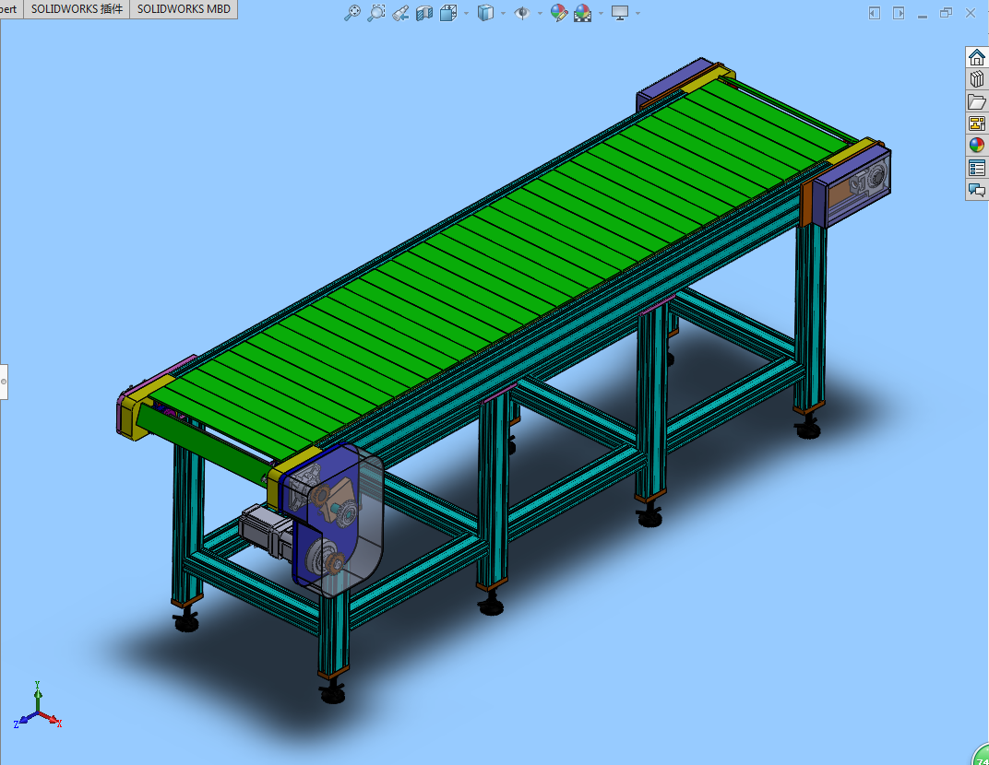The width and height of the screenshot is (989, 765).
Task: Open the SOLIDWORKS Forum task pane icon
Action: coord(976,190)
